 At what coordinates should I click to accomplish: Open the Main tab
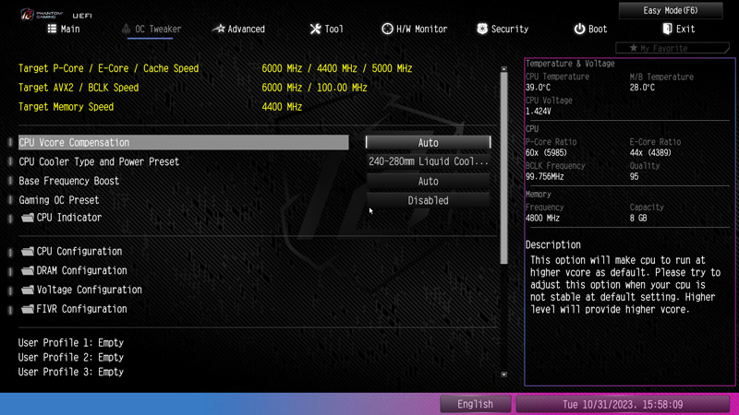pyautogui.click(x=64, y=30)
